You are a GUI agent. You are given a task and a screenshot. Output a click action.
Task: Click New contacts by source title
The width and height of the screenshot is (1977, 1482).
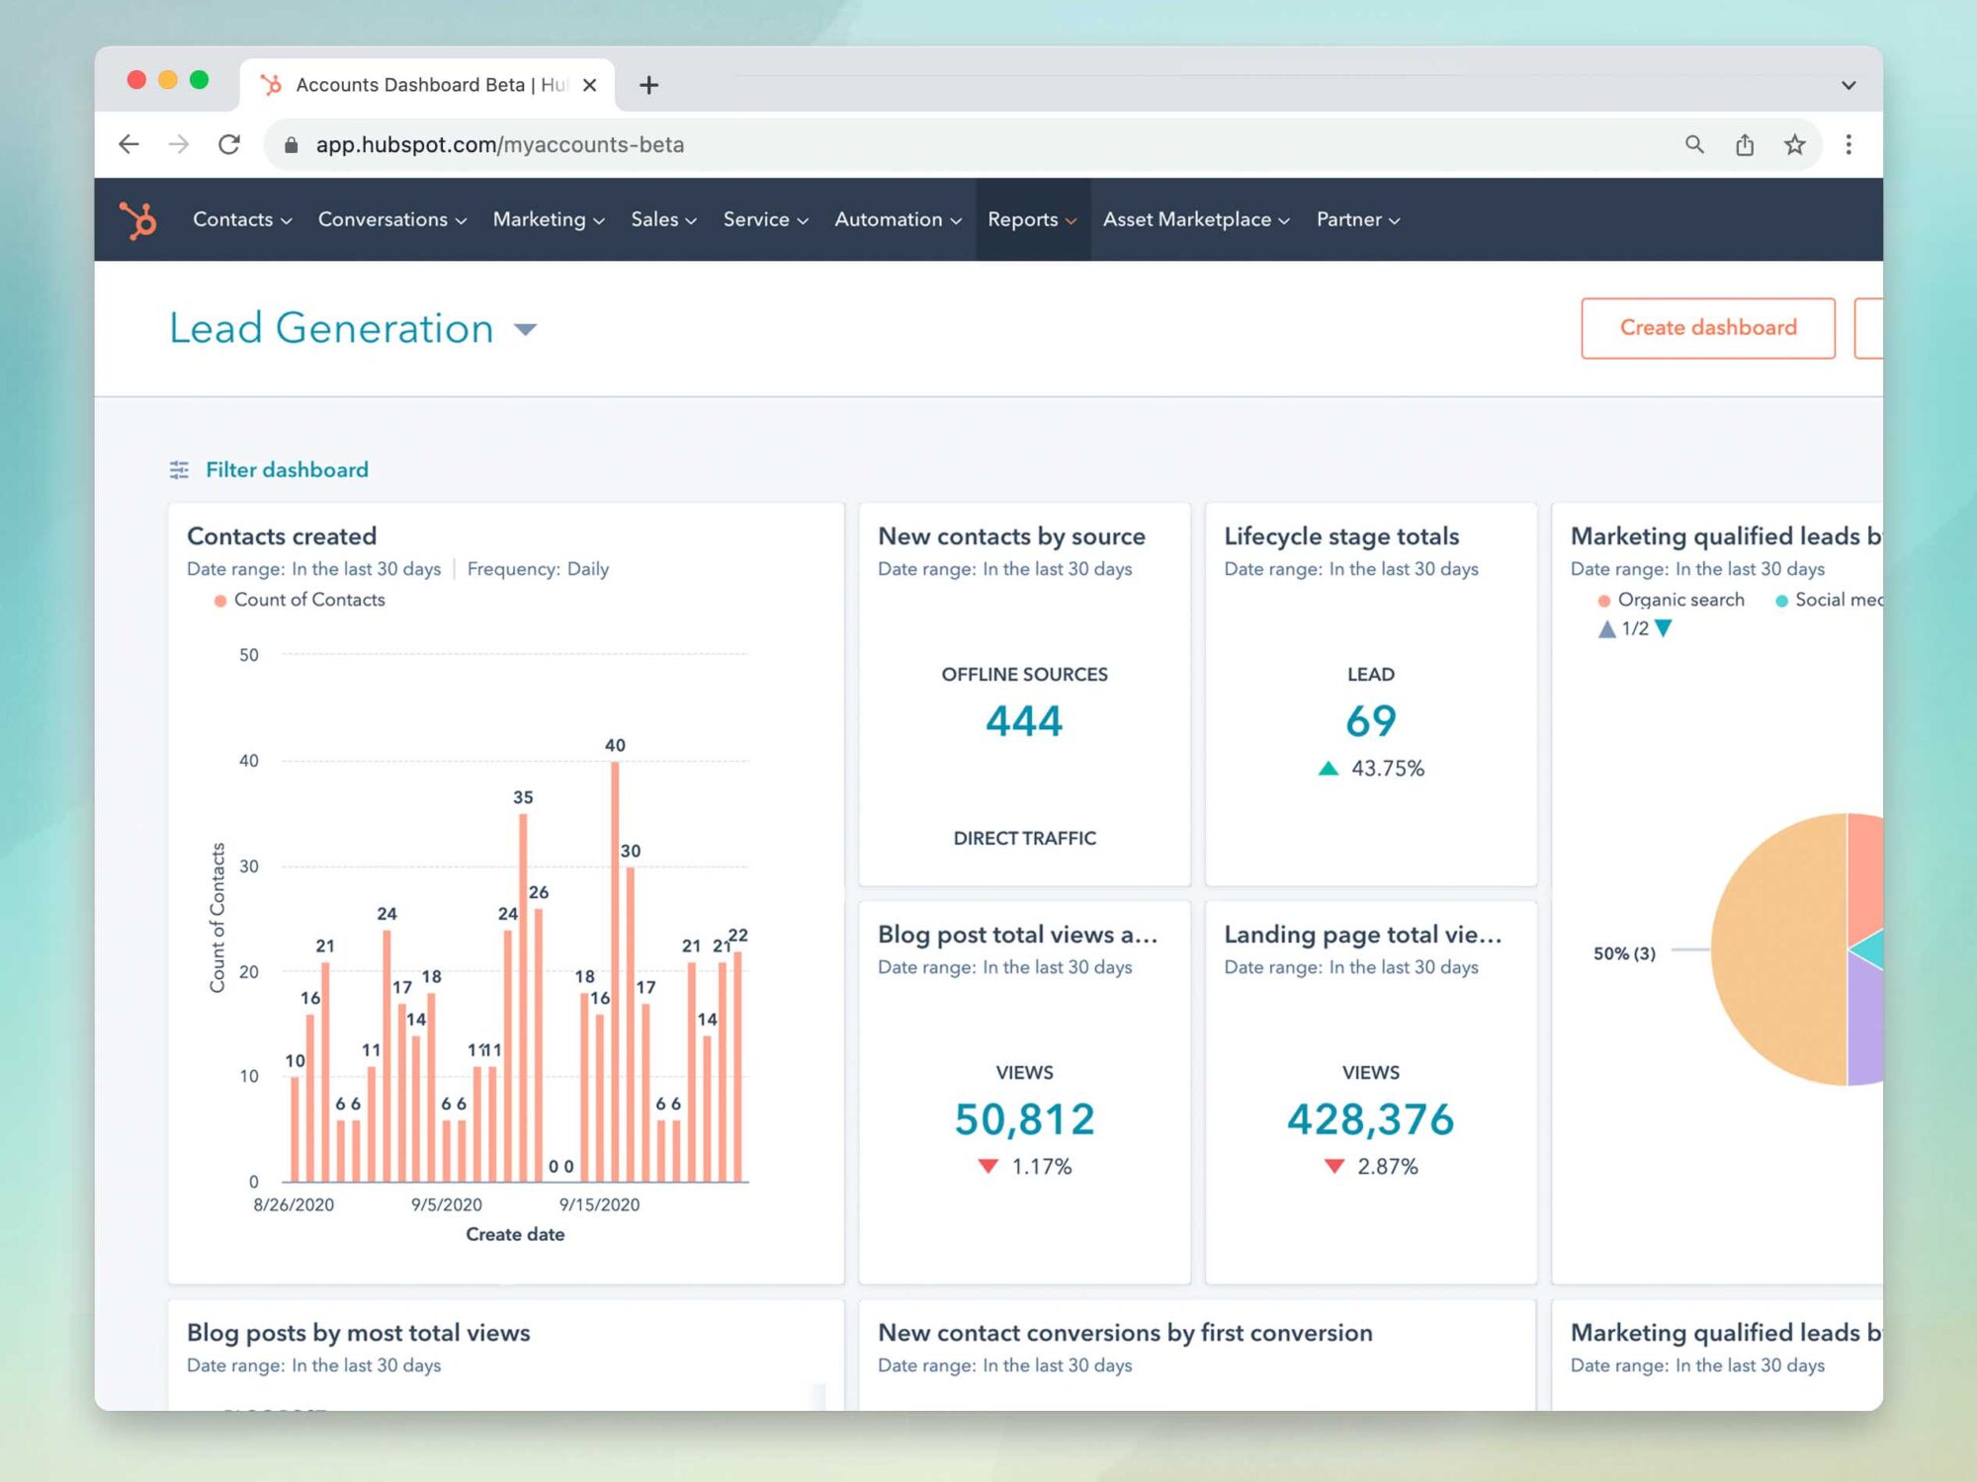point(1011,536)
